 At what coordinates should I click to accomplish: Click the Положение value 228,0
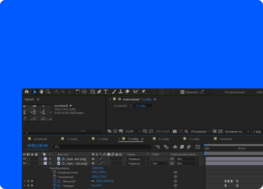click(x=95, y=176)
